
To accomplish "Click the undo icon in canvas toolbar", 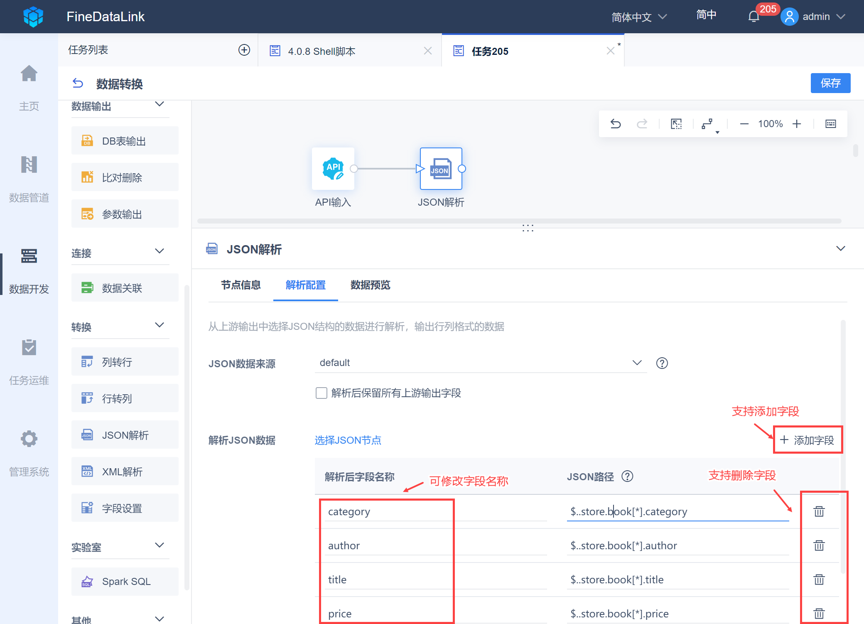I will point(616,124).
